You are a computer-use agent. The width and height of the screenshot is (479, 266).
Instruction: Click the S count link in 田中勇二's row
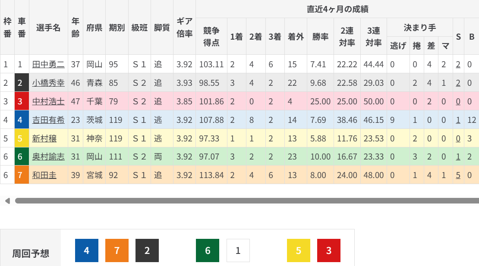(x=458, y=65)
